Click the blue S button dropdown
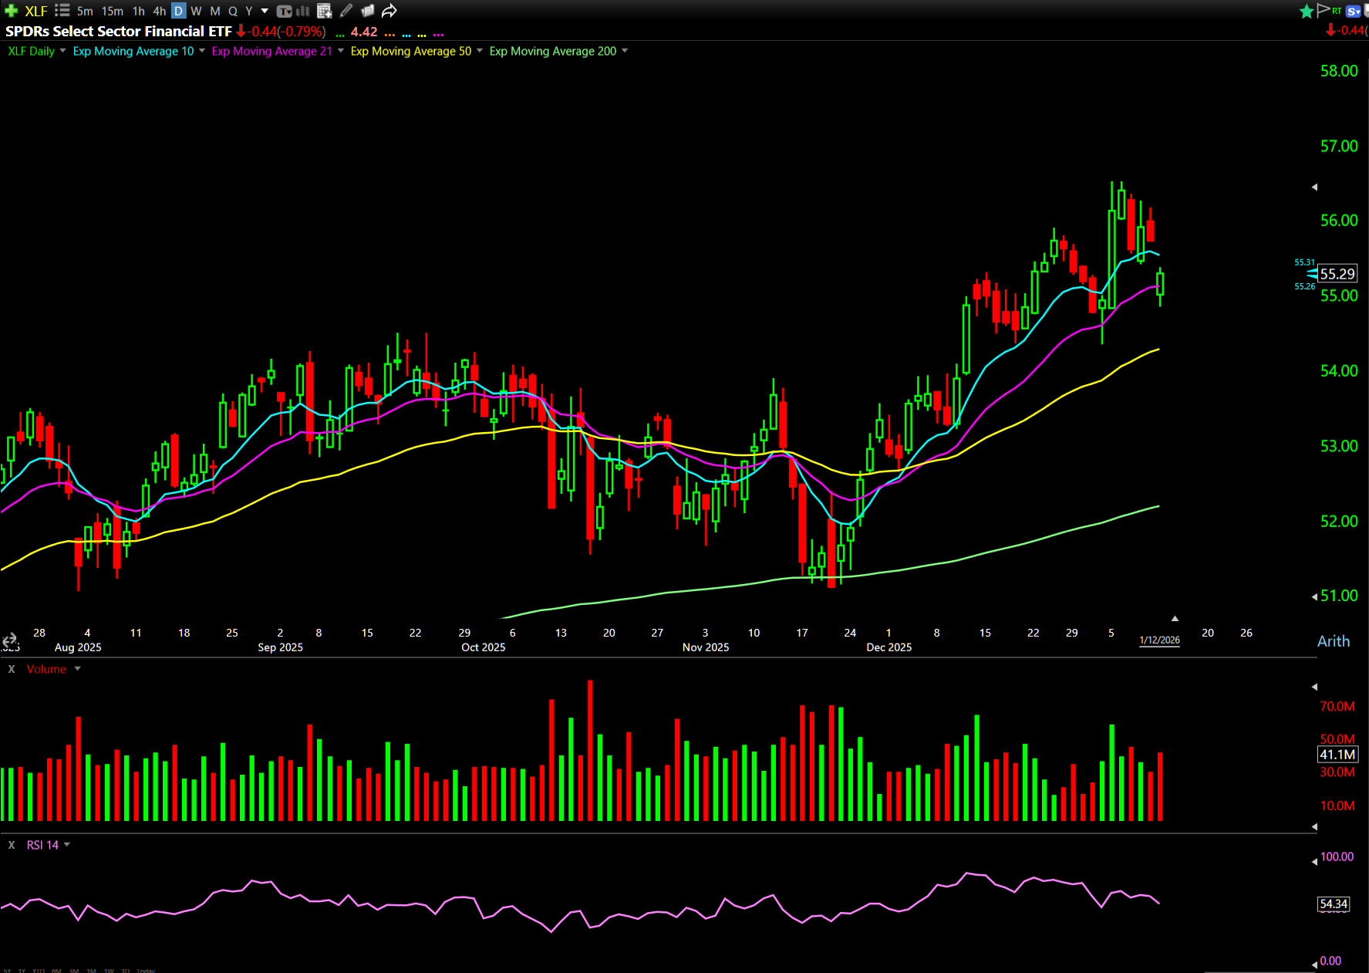 1354,11
